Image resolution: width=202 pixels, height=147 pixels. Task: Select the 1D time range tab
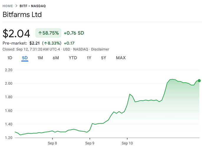[10, 58]
